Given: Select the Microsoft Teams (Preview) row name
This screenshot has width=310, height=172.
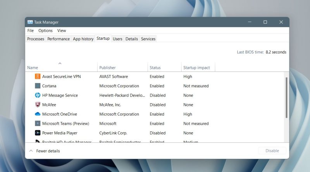Looking at the screenshot, I should coord(65,124).
